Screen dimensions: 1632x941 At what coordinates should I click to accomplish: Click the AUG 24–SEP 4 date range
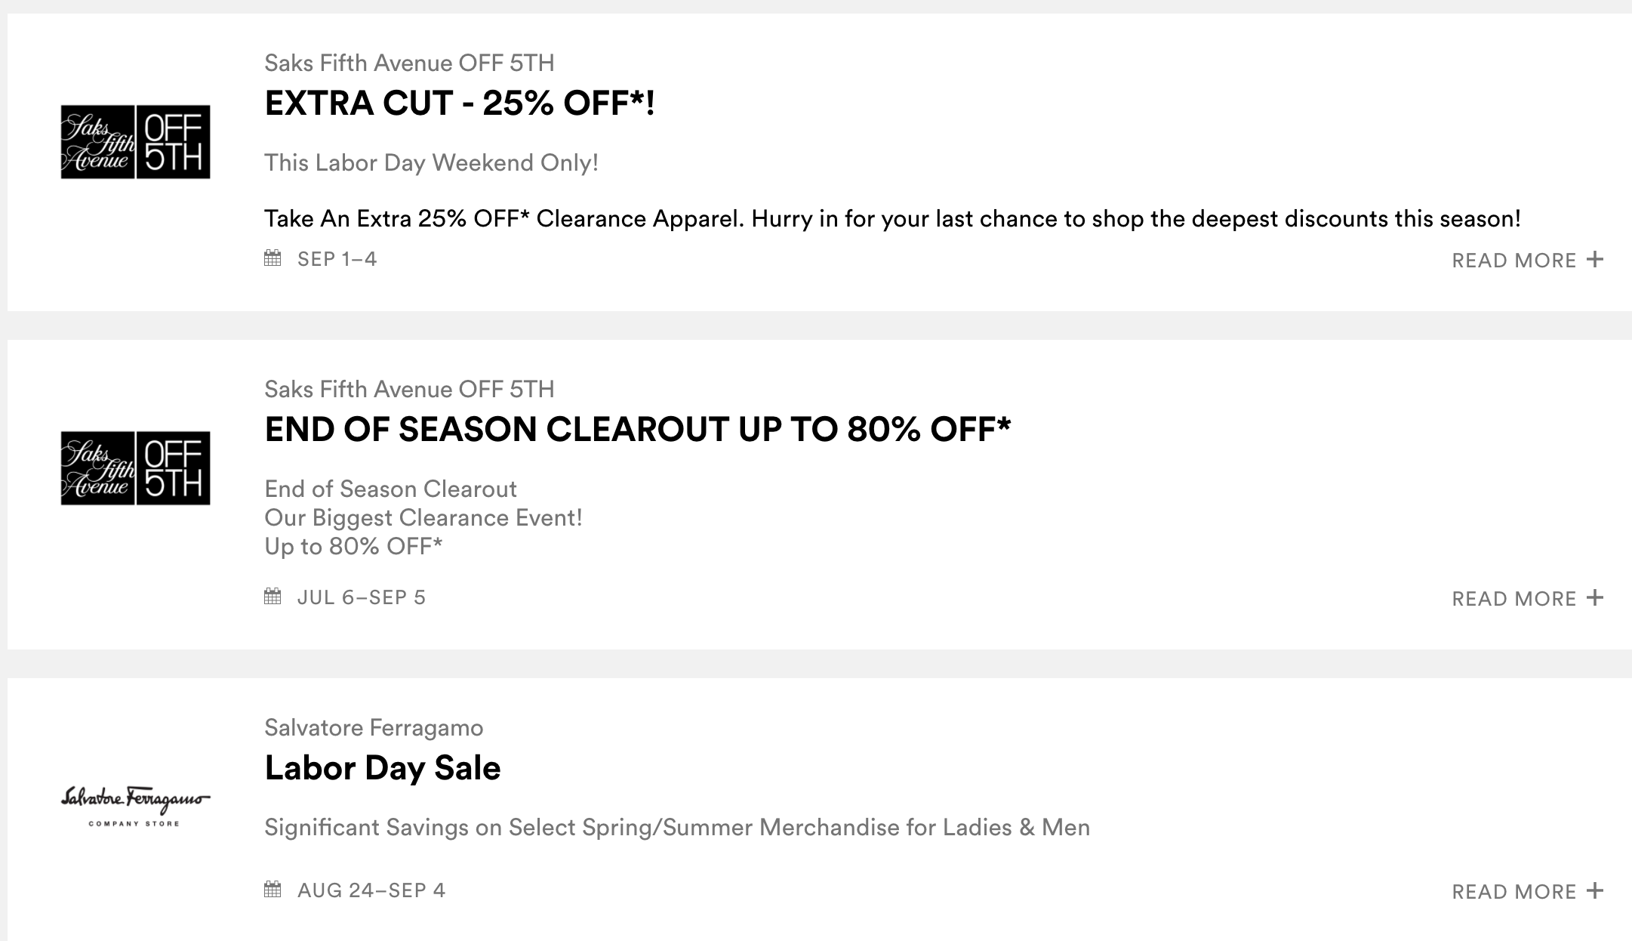pyautogui.click(x=371, y=890)
